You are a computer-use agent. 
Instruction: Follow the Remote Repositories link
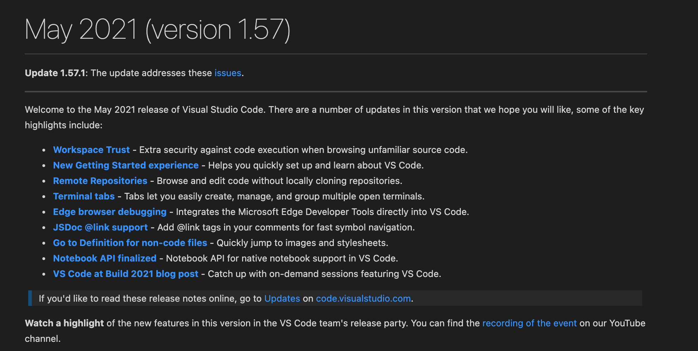100,181
